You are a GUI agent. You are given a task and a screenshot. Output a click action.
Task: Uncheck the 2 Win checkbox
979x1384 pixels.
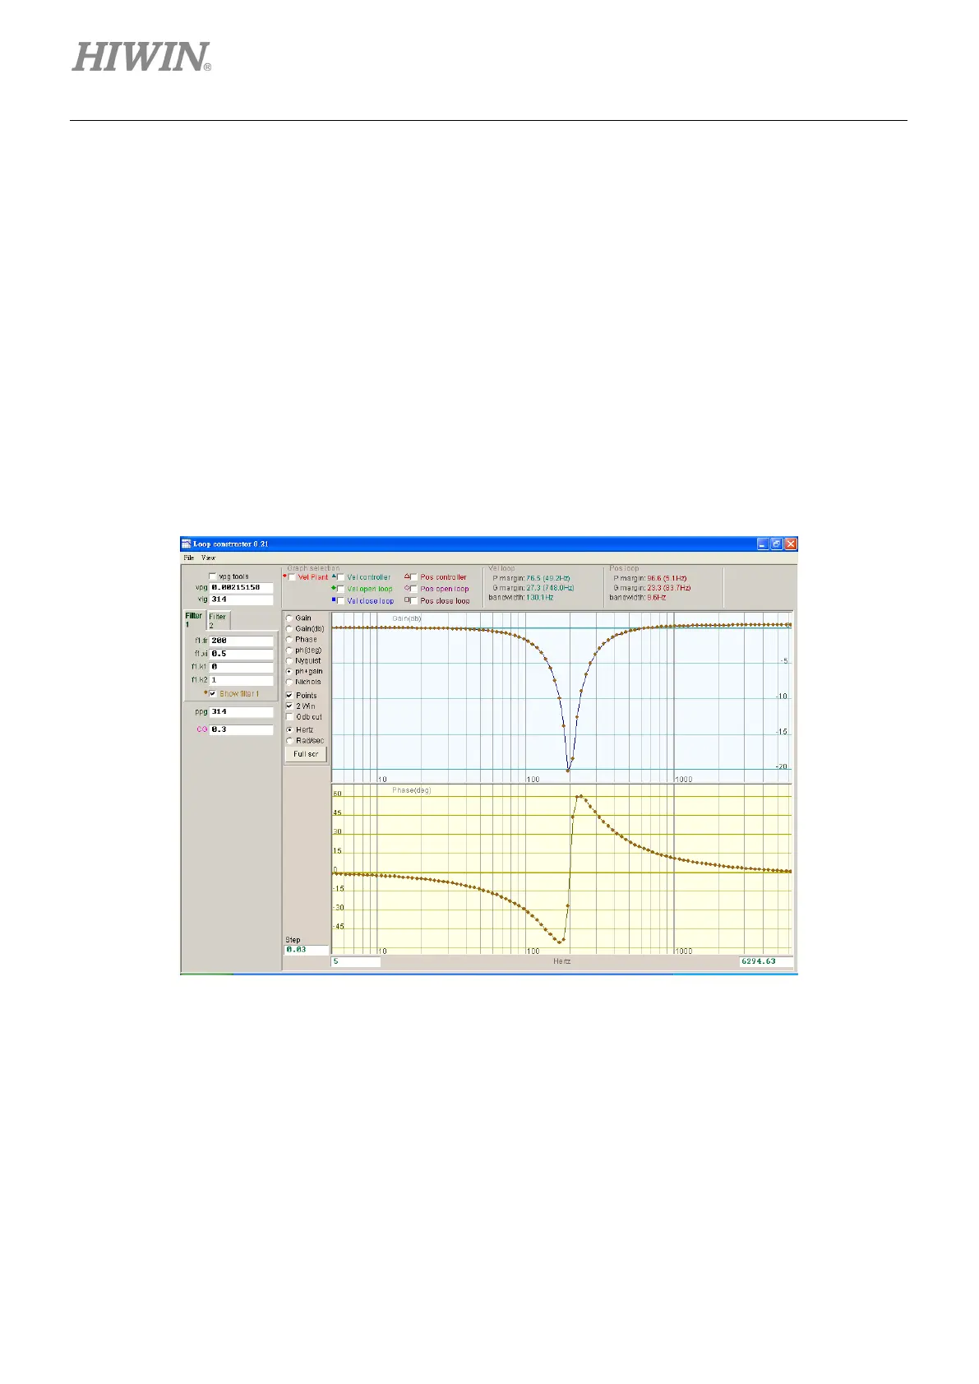[289, 706]
